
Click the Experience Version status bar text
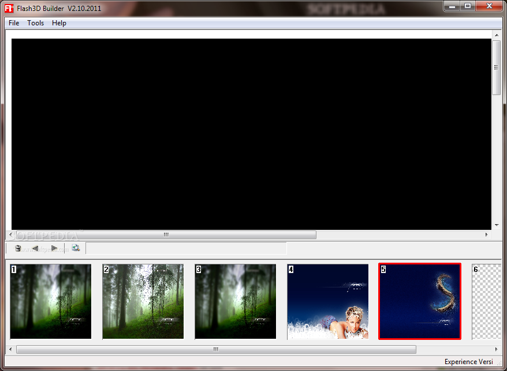(x=468, y=362)
